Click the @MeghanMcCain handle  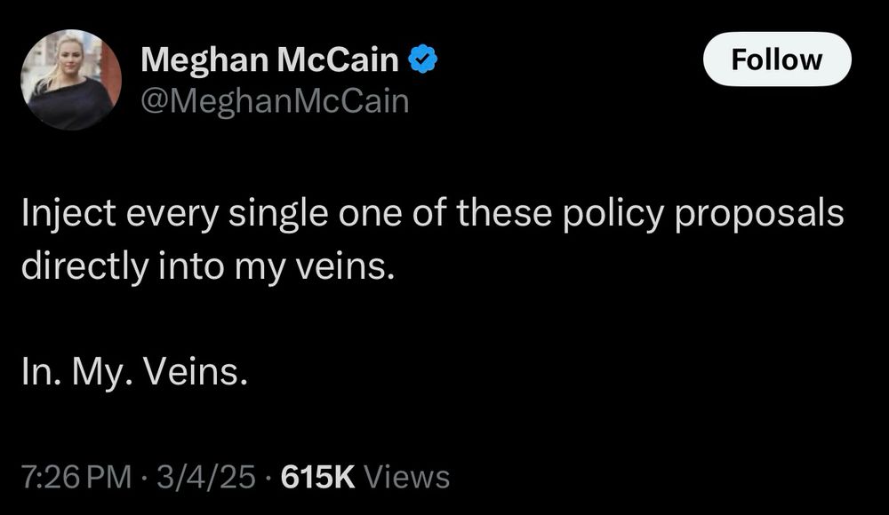[275, 102]
